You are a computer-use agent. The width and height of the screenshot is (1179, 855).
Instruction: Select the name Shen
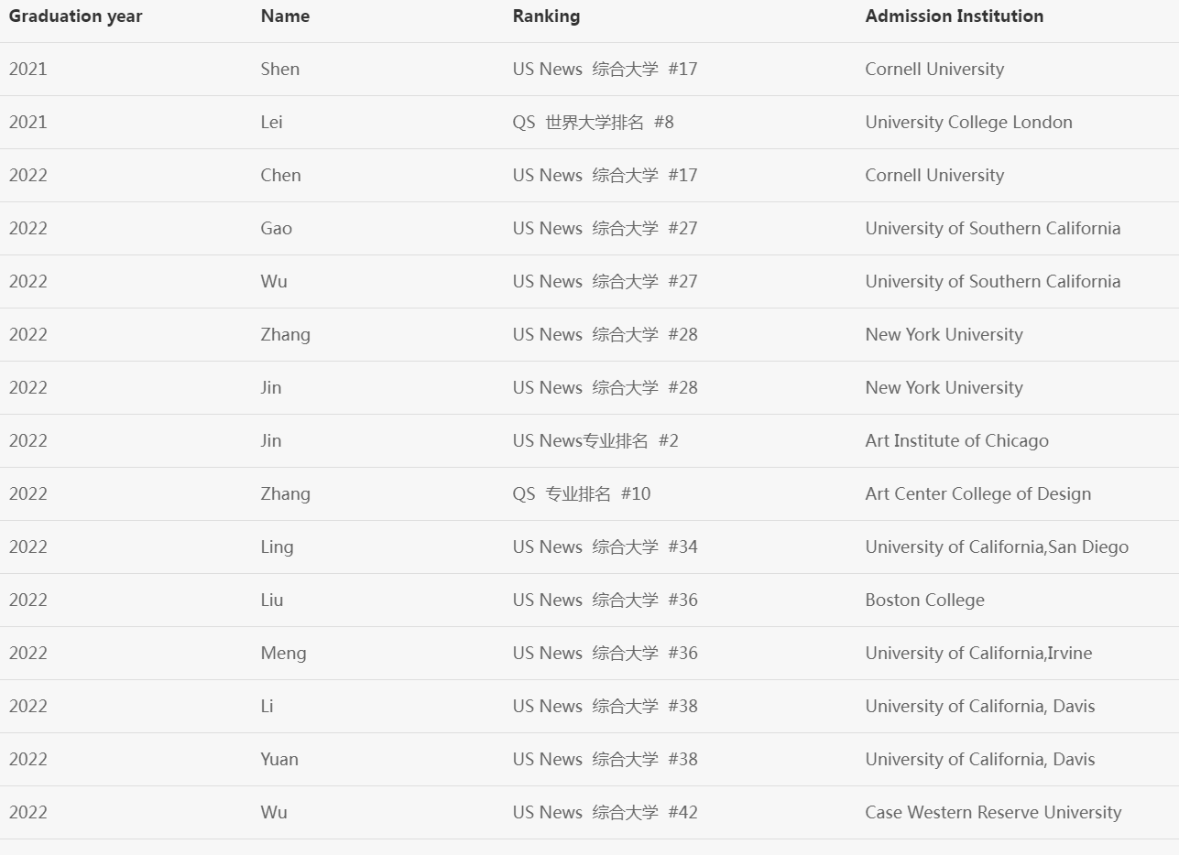tap(280, 70)
